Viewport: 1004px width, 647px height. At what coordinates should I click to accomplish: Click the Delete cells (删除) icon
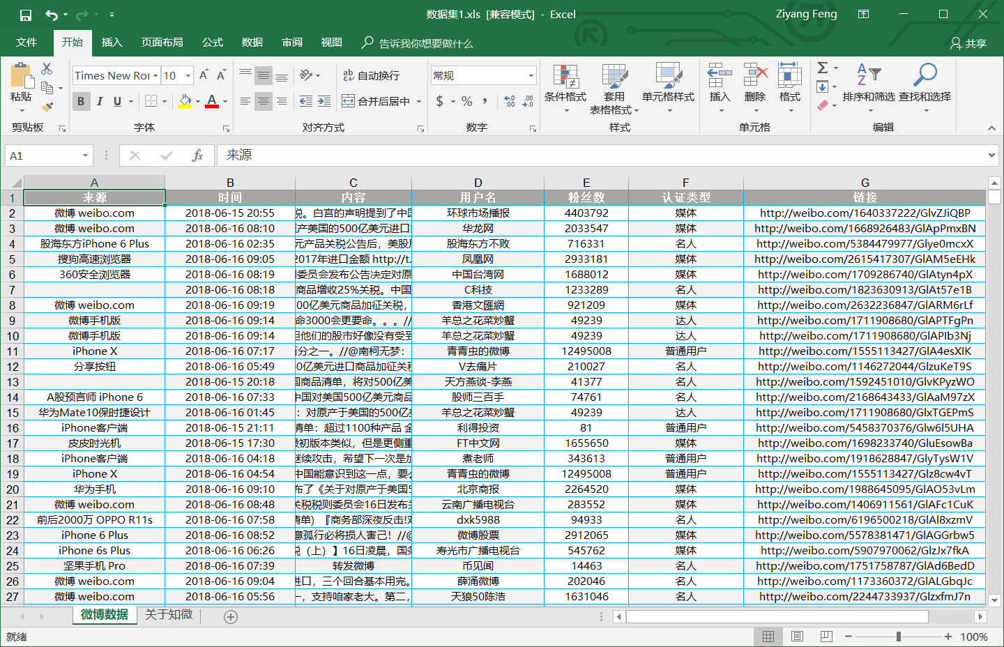[755, 75]
